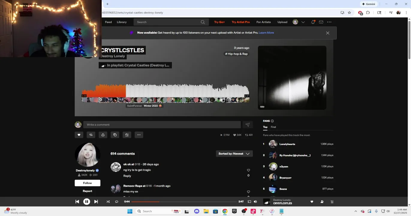Open the Windows Start menu
Viewport: 411px width, 216px height.
[x=130, y=211]
